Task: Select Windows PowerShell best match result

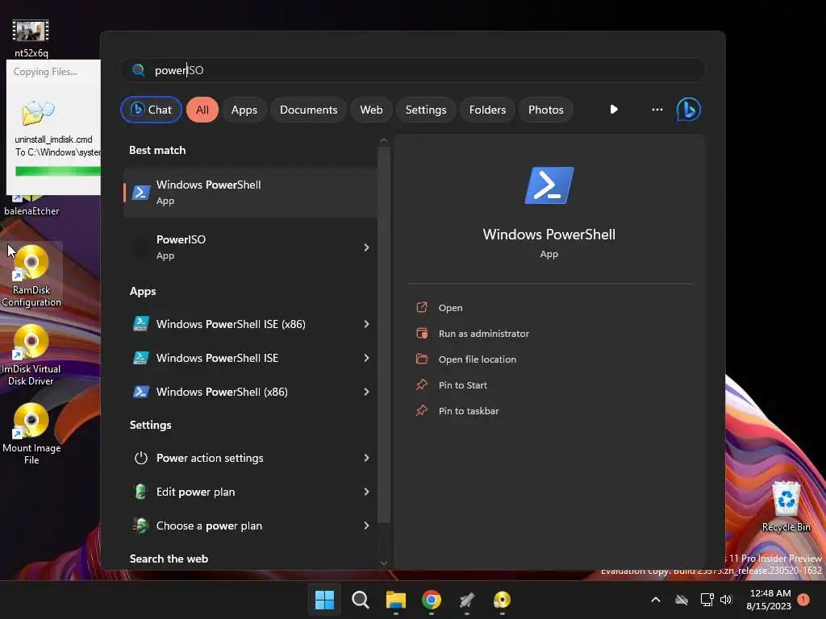Action: pos(250,192)
